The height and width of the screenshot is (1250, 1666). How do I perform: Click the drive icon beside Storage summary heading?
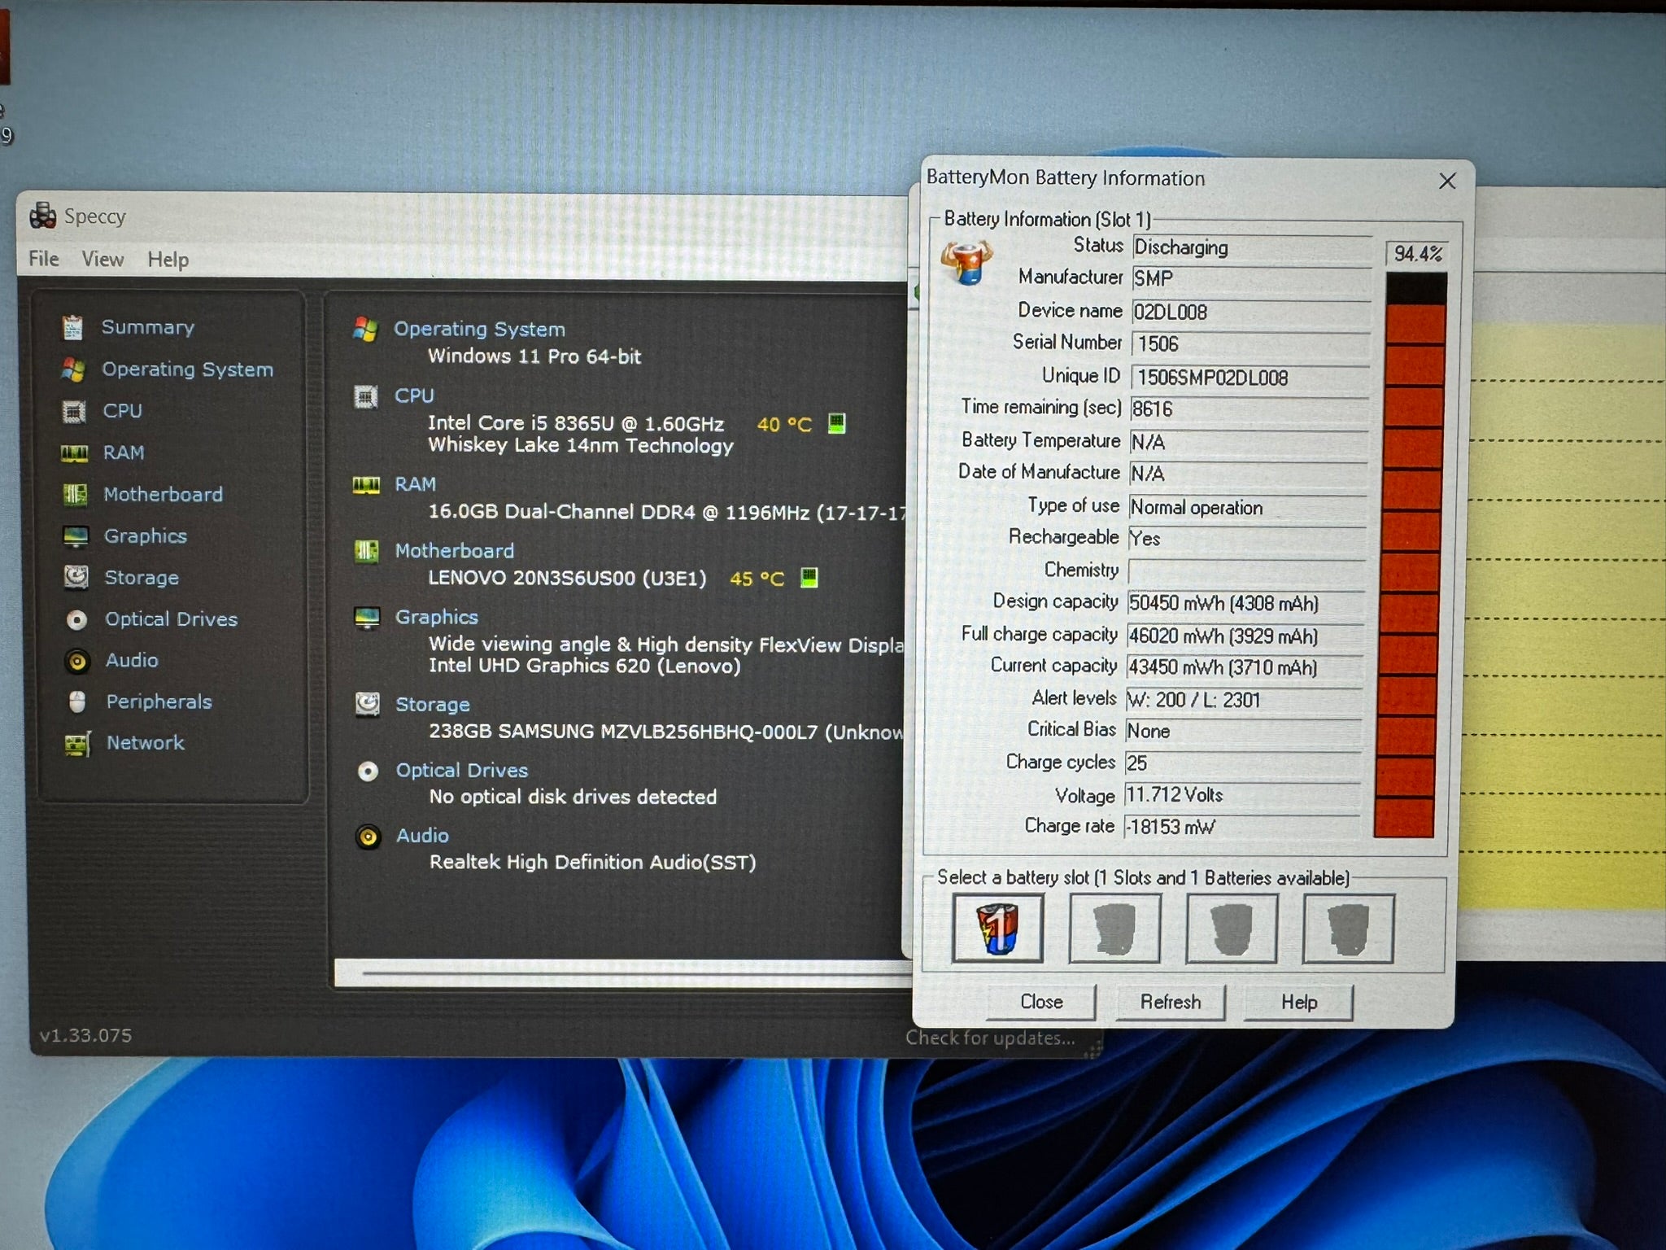coord(368,705)
